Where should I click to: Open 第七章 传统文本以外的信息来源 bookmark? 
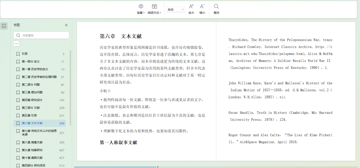(x=39, y=133)
